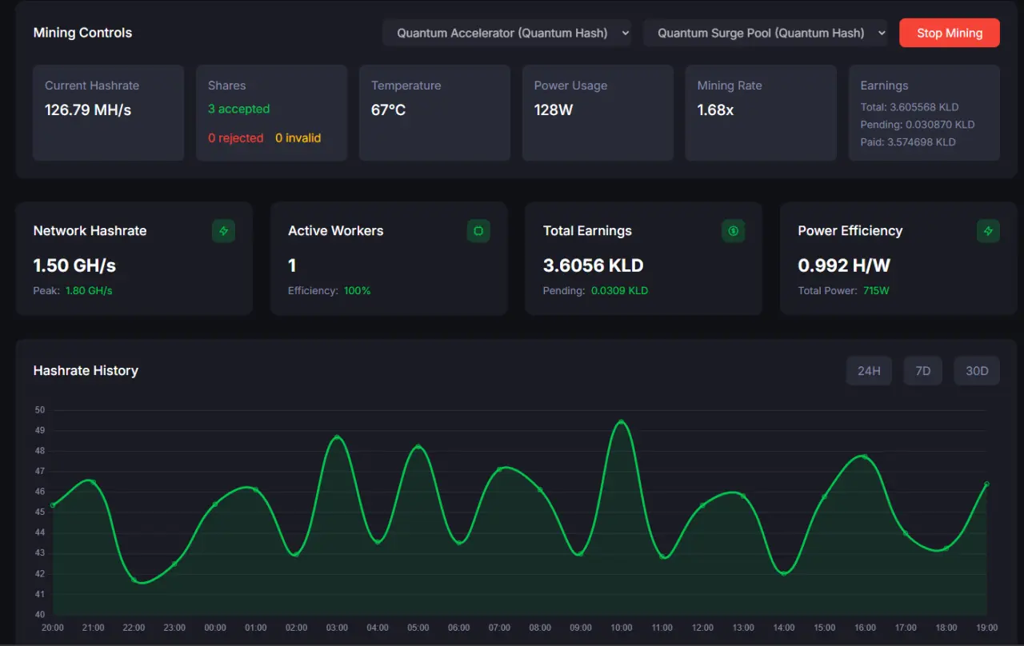The width and height of the screenshot is (1024, 646).
Task: Click the Network Hashrate lightning bolt icon
Action: tap(223, 231)
